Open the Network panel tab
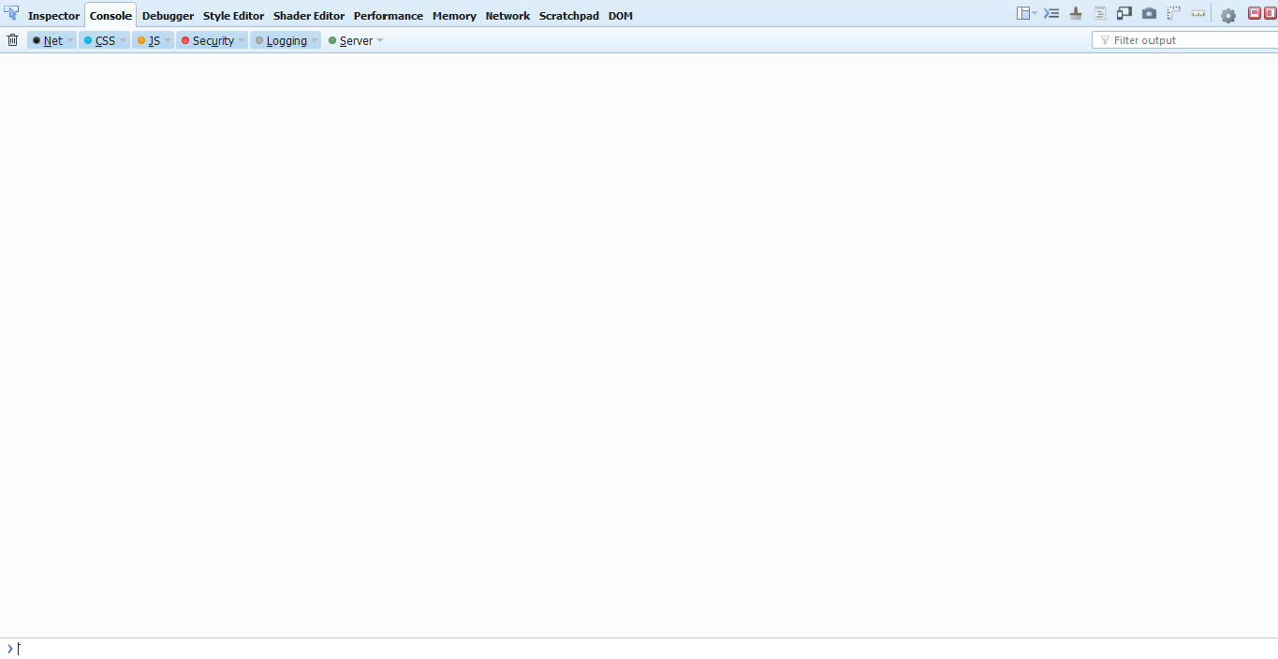1278x659 pixels. coord(507,15)
